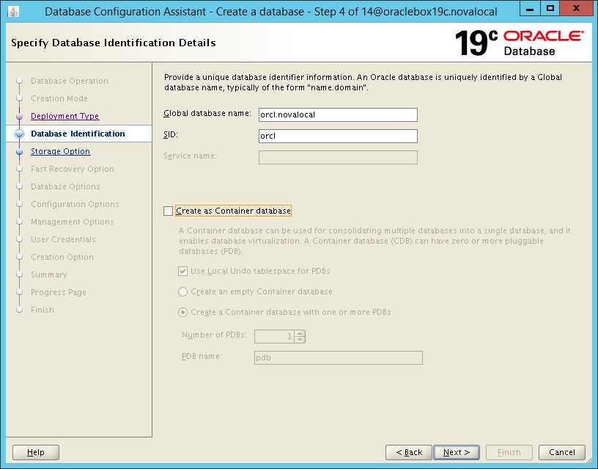Click the User Credentials step dot
The width and height of the screenshot is (598, 469).
21,239
